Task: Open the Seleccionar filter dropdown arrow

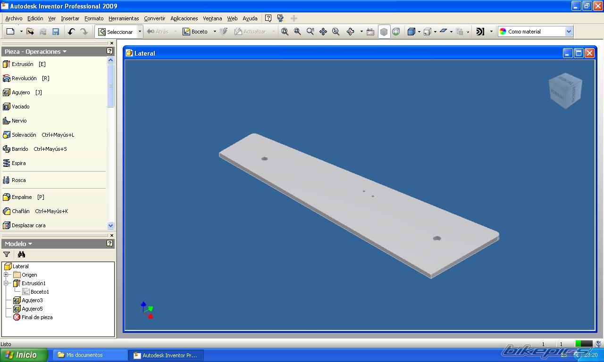Action: tap(140, 32)
